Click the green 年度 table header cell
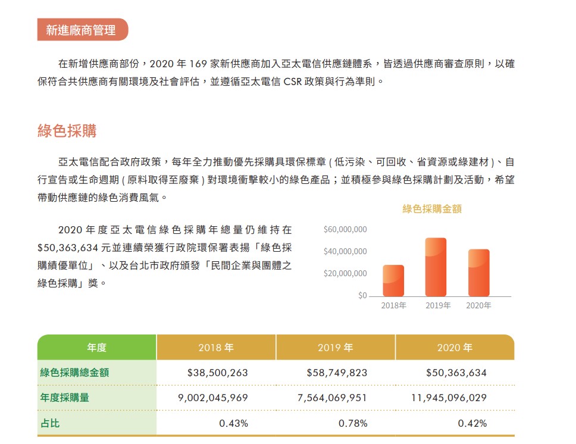This screenshot has width=576, height=444. [x=97, y=348]
